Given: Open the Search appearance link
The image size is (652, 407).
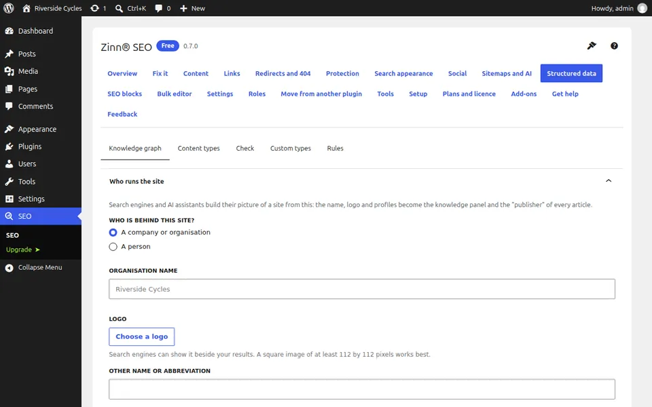Looking at the screenshot, I should pyautogui.click(x=403, y=73).
